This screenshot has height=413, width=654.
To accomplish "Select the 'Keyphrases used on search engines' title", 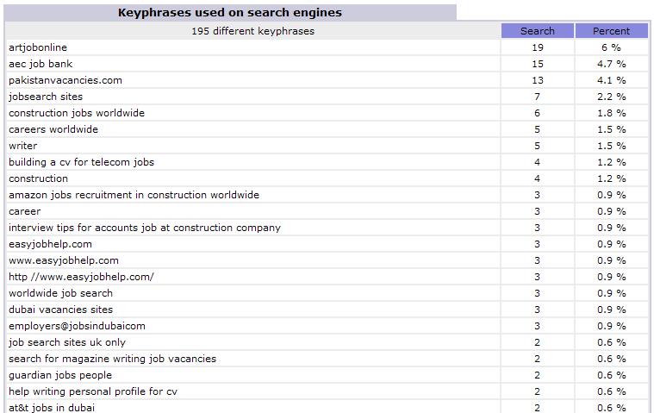I will pyautogui.click(x=229, y=12).
